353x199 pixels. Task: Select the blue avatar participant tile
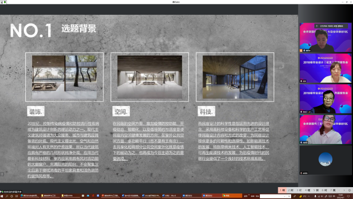[325, 160]
